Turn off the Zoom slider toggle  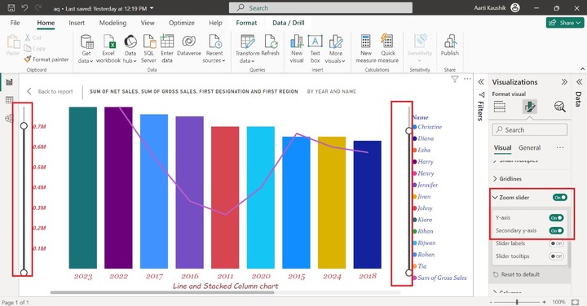[559, 197]
